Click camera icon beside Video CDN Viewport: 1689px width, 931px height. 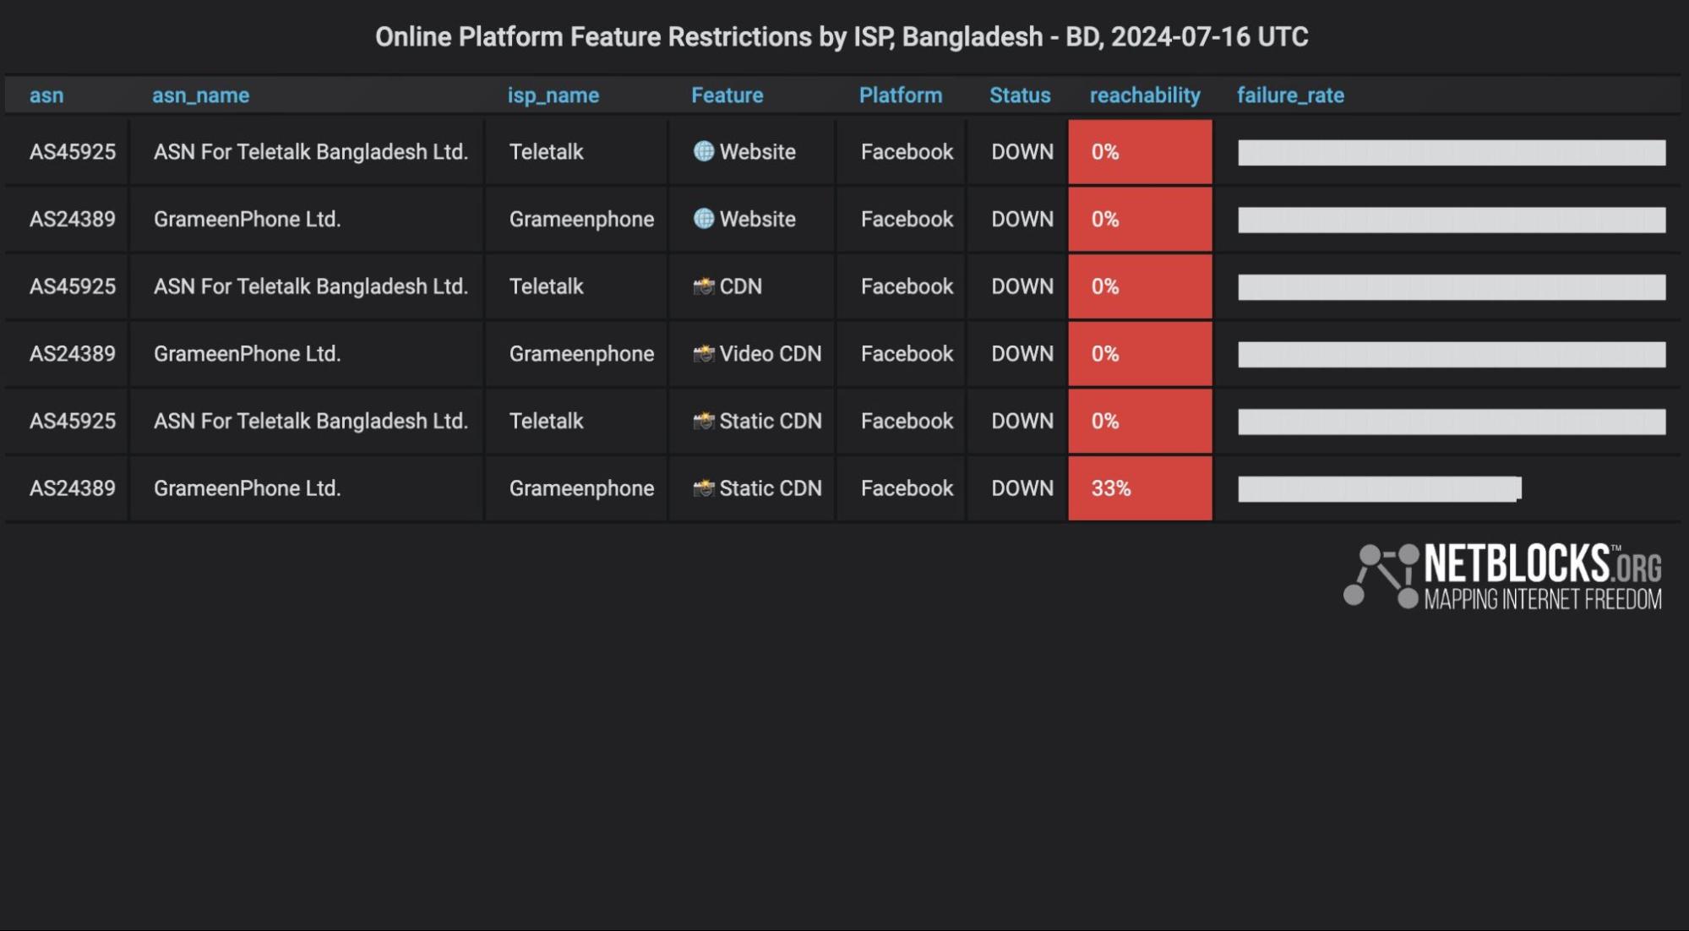point(703,354)
